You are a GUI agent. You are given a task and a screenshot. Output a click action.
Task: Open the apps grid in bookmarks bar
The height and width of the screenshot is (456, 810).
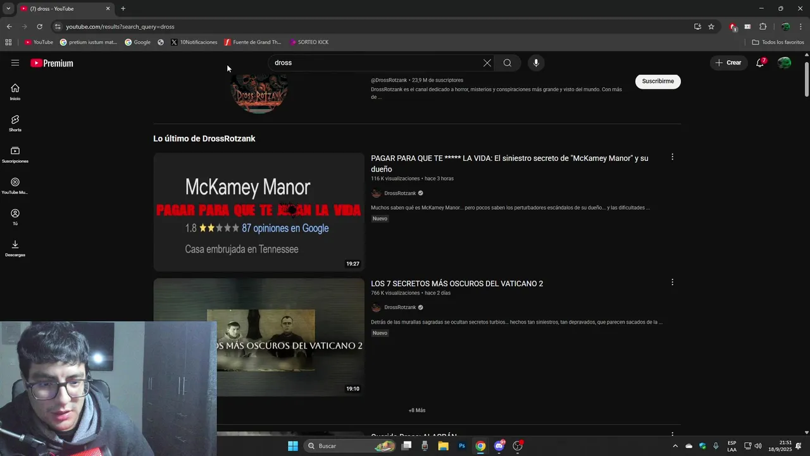point(8,42)
